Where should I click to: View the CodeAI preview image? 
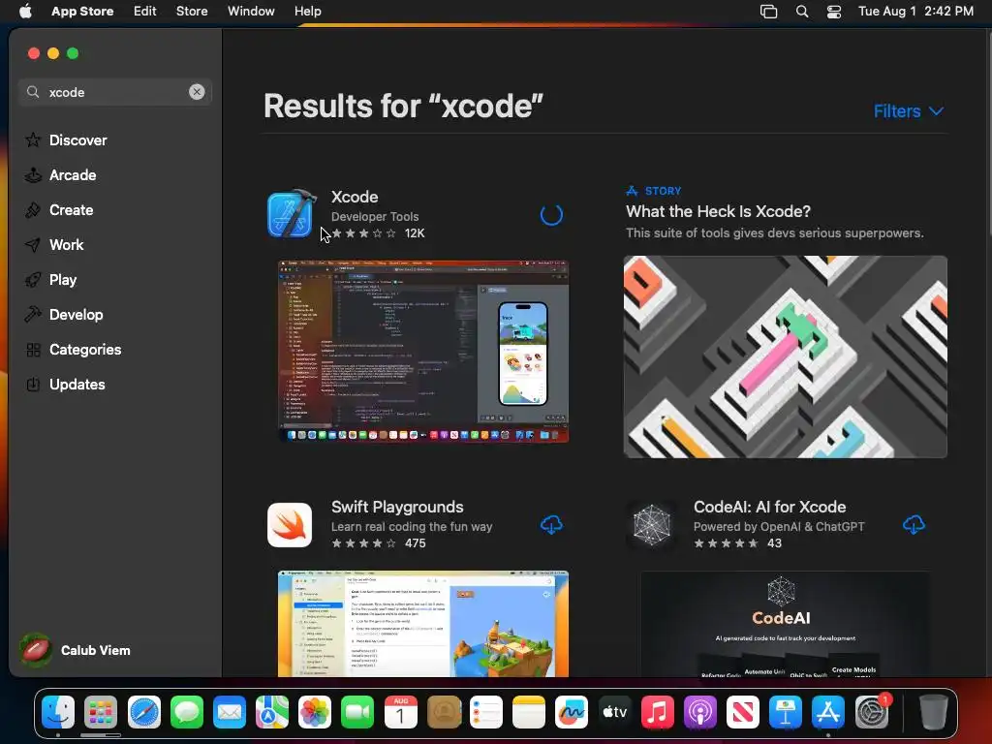(x=785, y=624)
